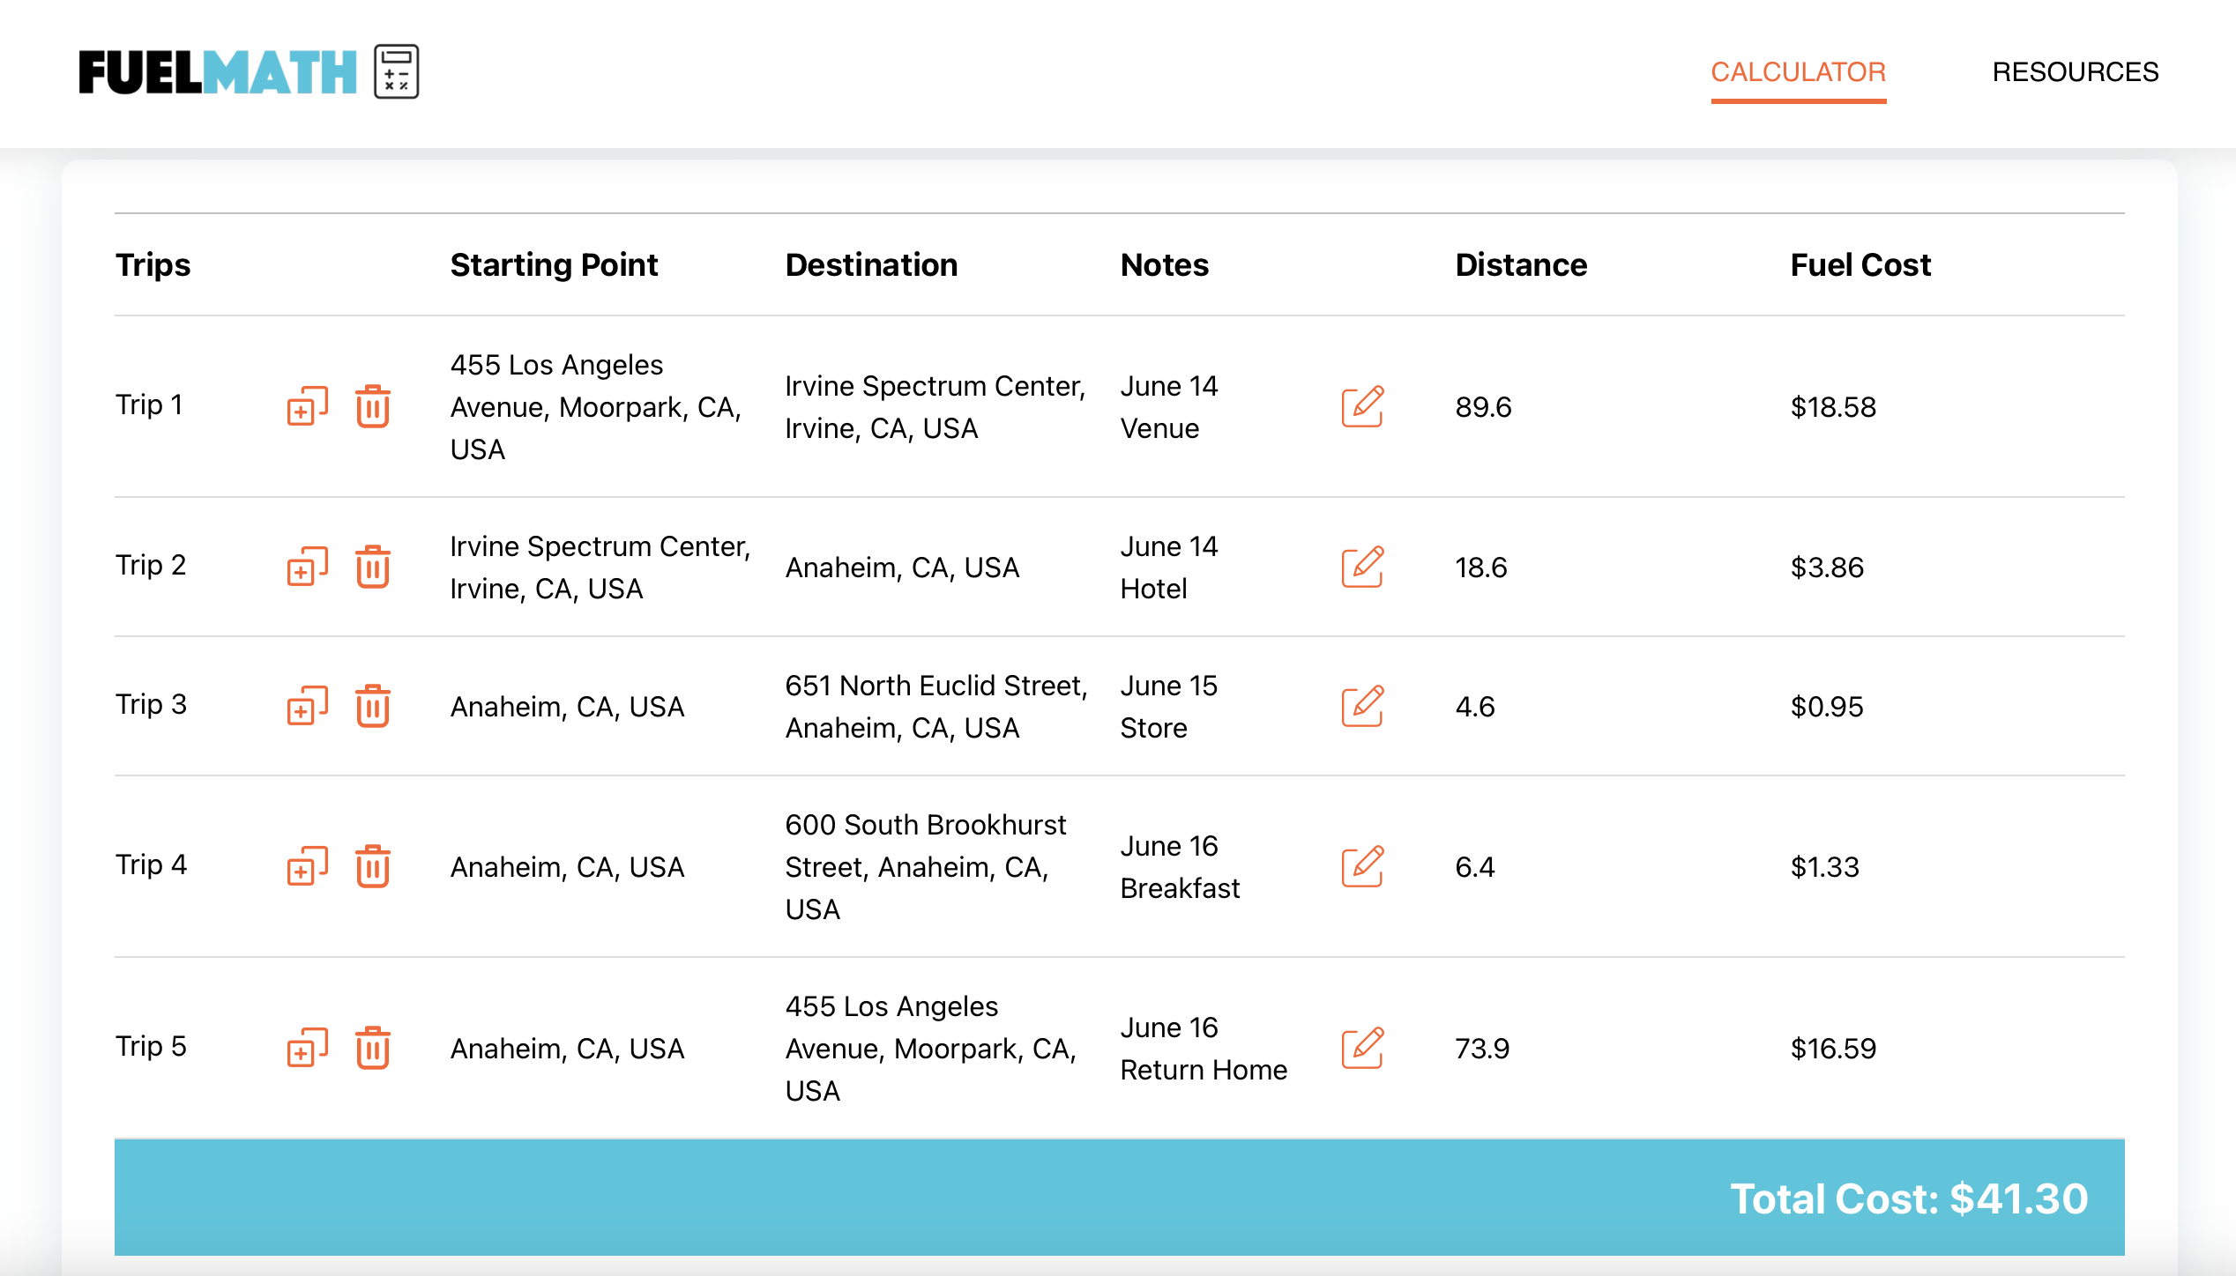Click the fuel cost $3.86

pyautogui.click(x=1827, y=568)
